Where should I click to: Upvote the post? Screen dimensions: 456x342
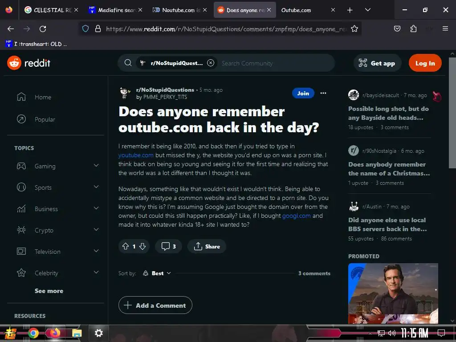125,246
